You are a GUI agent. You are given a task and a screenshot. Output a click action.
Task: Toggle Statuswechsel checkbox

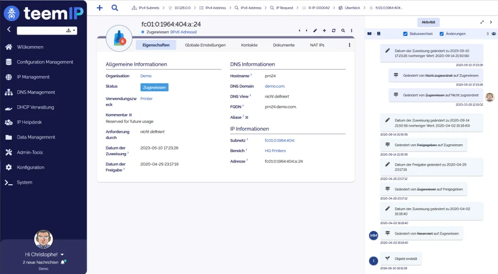[405, 34]
